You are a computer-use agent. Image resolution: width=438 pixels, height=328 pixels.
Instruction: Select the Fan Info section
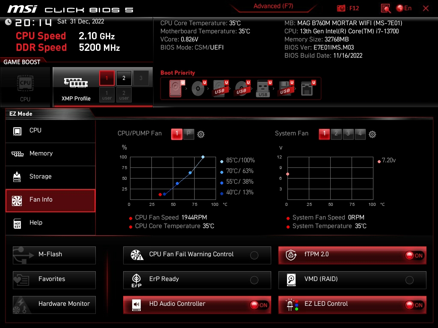click(x=50, y=200)
